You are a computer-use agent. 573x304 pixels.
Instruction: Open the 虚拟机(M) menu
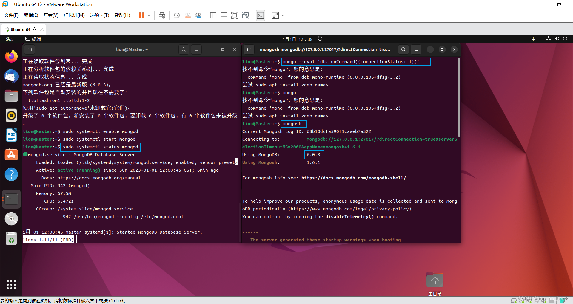click(x=74, y=15)
